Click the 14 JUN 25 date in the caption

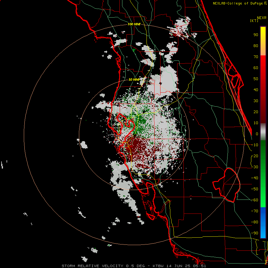coord(178,266)
